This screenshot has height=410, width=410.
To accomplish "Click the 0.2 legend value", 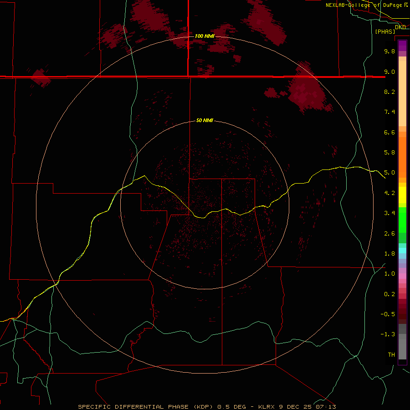I will (389, 294).
